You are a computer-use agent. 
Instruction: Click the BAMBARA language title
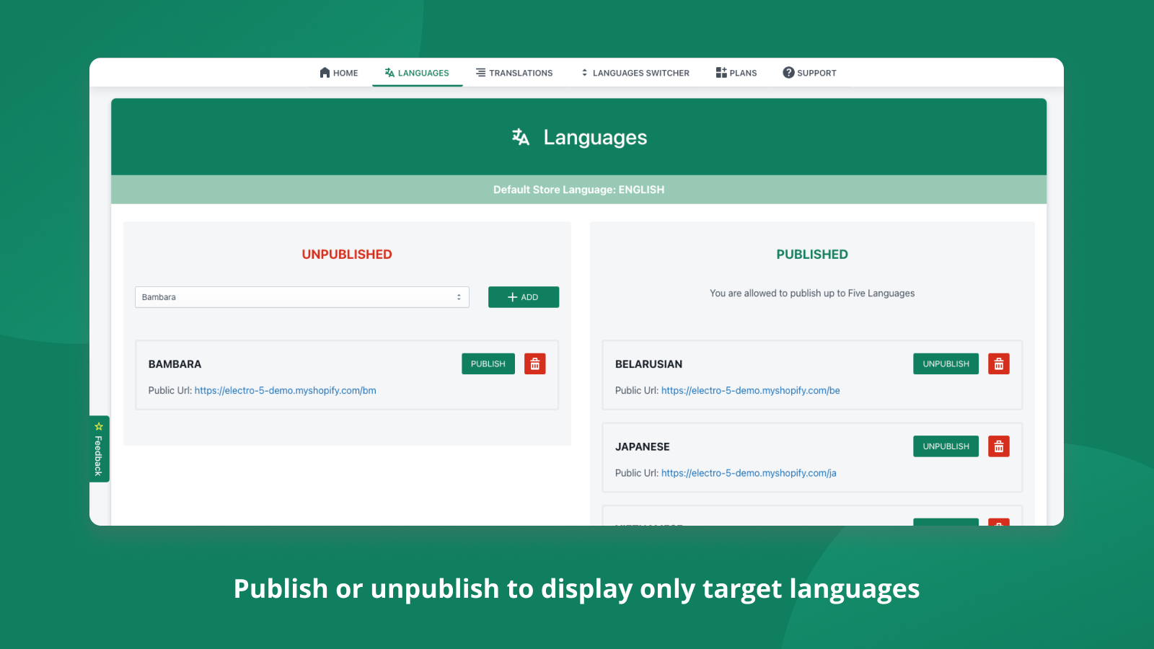pos(175,364)
